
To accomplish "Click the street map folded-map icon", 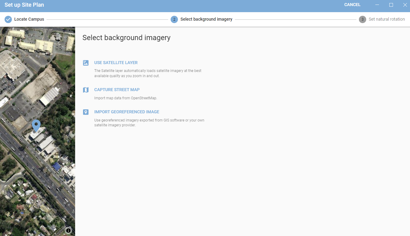I will tap(86, 90).
